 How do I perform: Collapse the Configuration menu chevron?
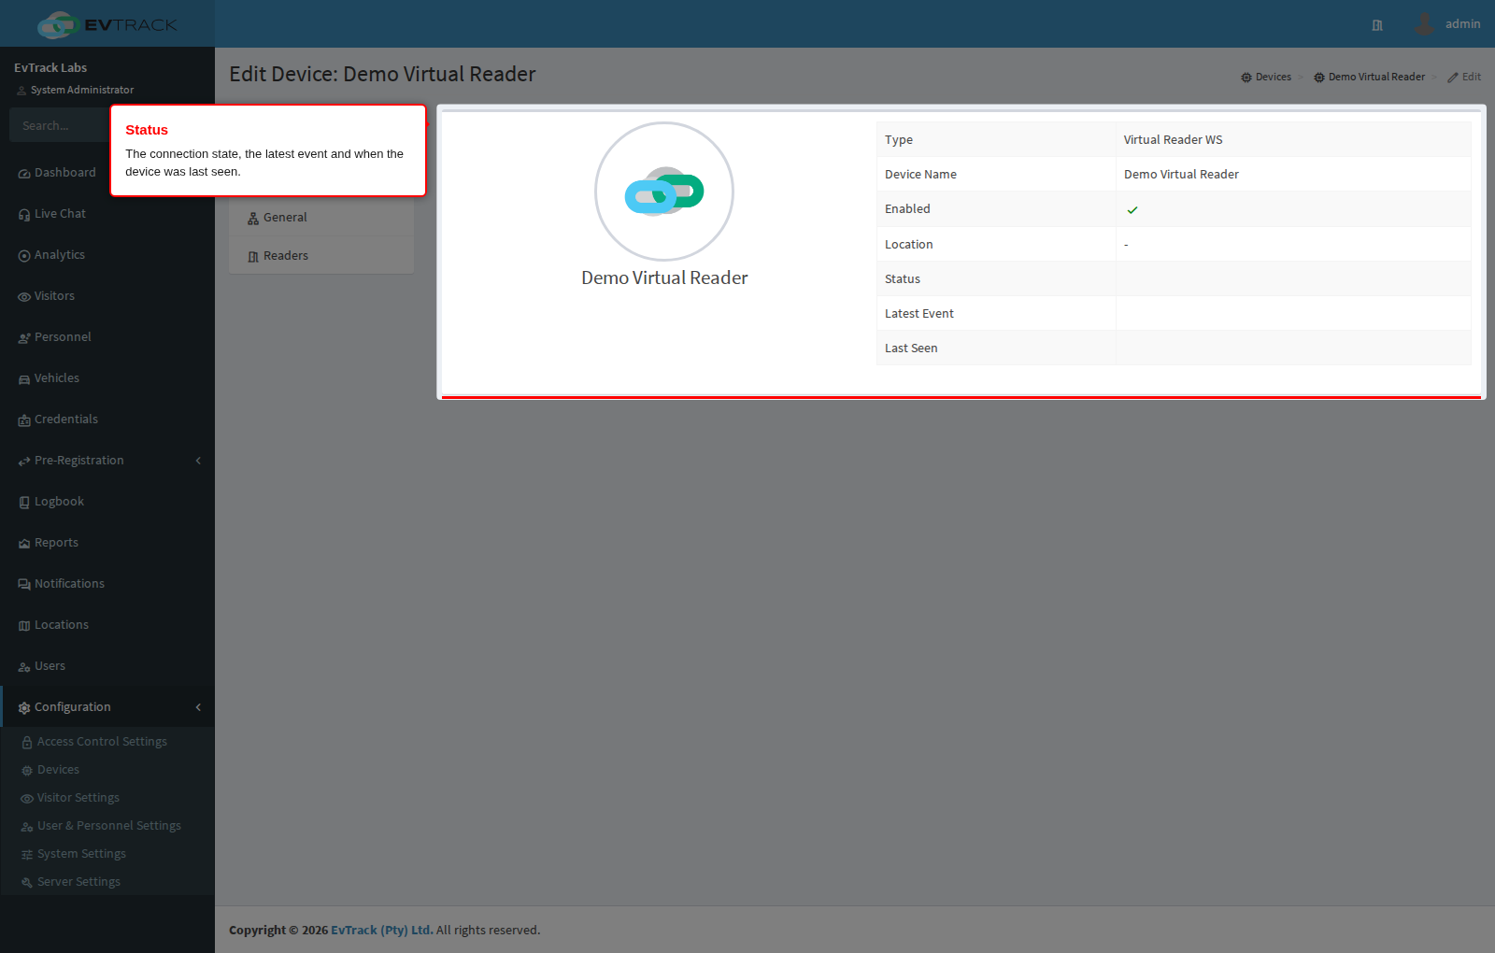point(198,707)
